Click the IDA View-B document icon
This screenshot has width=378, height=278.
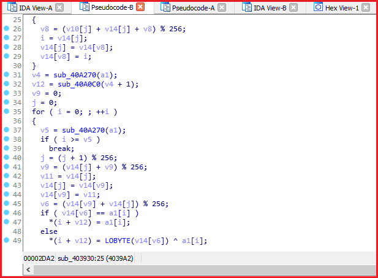(247, 7)
